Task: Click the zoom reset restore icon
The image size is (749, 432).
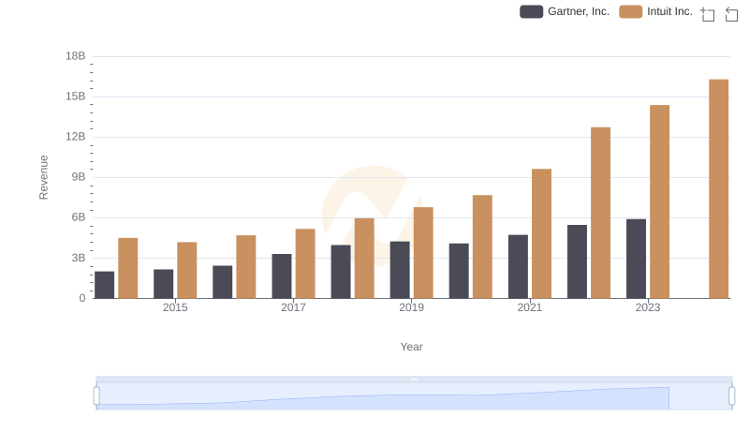Action: (x=731, y=14)
